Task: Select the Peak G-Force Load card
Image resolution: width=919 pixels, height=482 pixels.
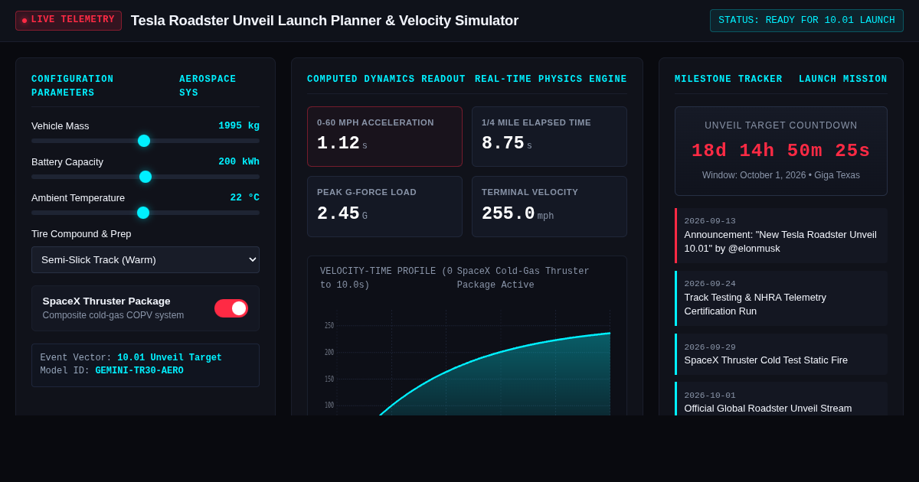Action: coord(384,207)
